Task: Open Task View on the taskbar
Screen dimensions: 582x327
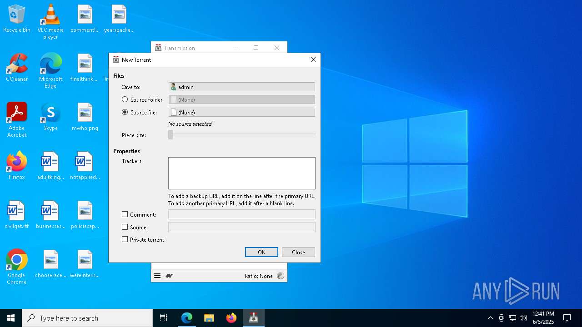Action: pos(164,318)
